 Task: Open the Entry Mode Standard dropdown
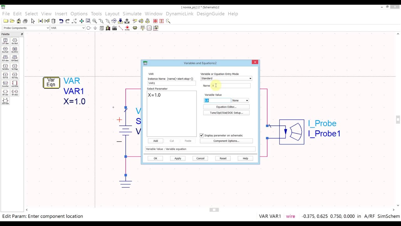click(x=250, y=78)
